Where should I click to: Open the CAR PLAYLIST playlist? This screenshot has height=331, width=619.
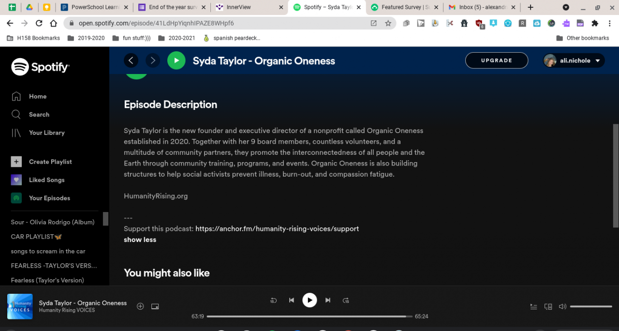click(36, 237)
